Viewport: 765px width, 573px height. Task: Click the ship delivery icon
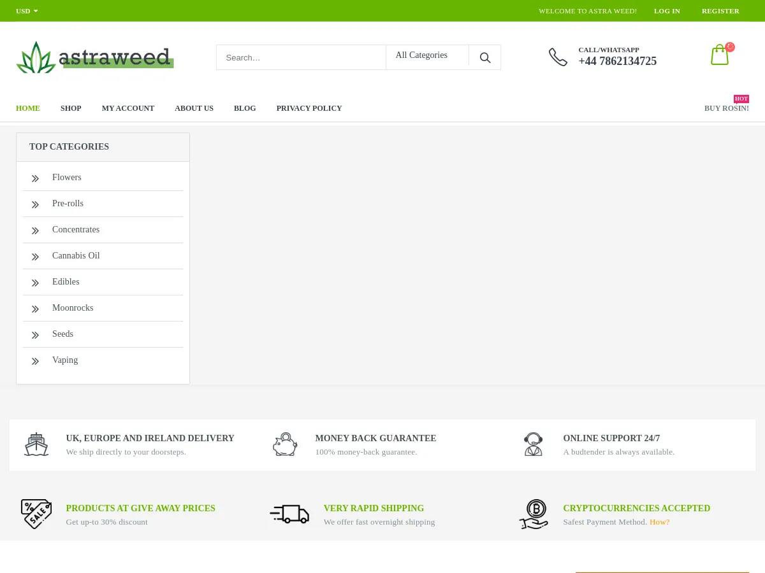pyautogui.click(x=36, y=444)
